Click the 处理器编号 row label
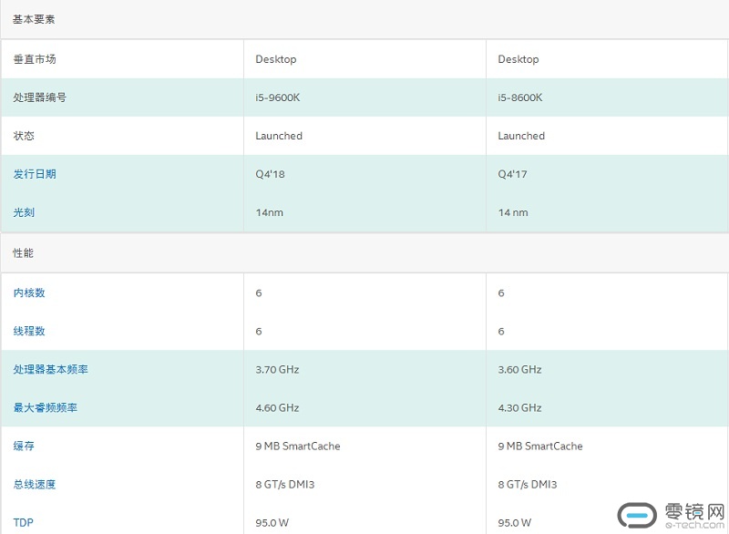This screenshot has height=534, width=729. point(40,98)
